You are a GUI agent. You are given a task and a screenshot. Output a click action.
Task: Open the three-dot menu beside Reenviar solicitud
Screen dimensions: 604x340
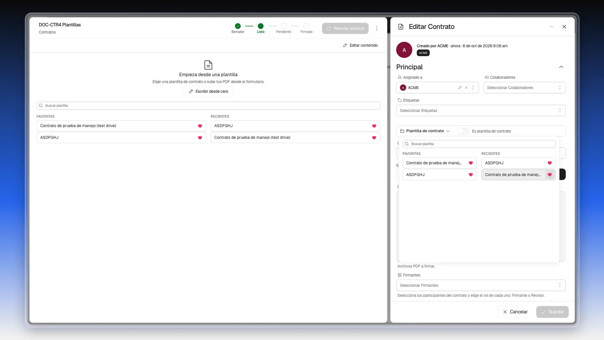click(377, 28)
